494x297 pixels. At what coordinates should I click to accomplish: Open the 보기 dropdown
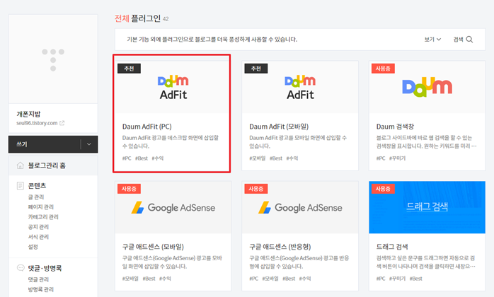tap(432, 40)
